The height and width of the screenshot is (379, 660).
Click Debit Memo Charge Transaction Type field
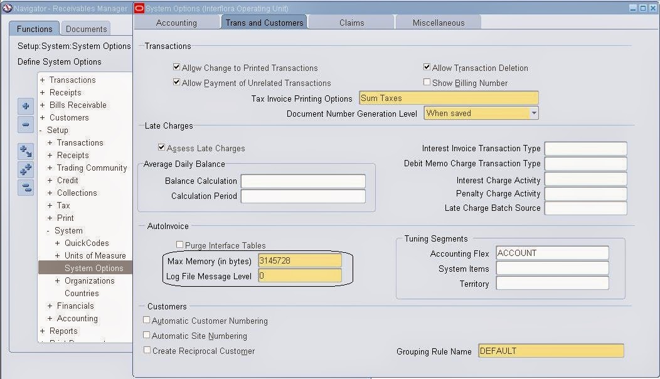click(x=585, y=163)
